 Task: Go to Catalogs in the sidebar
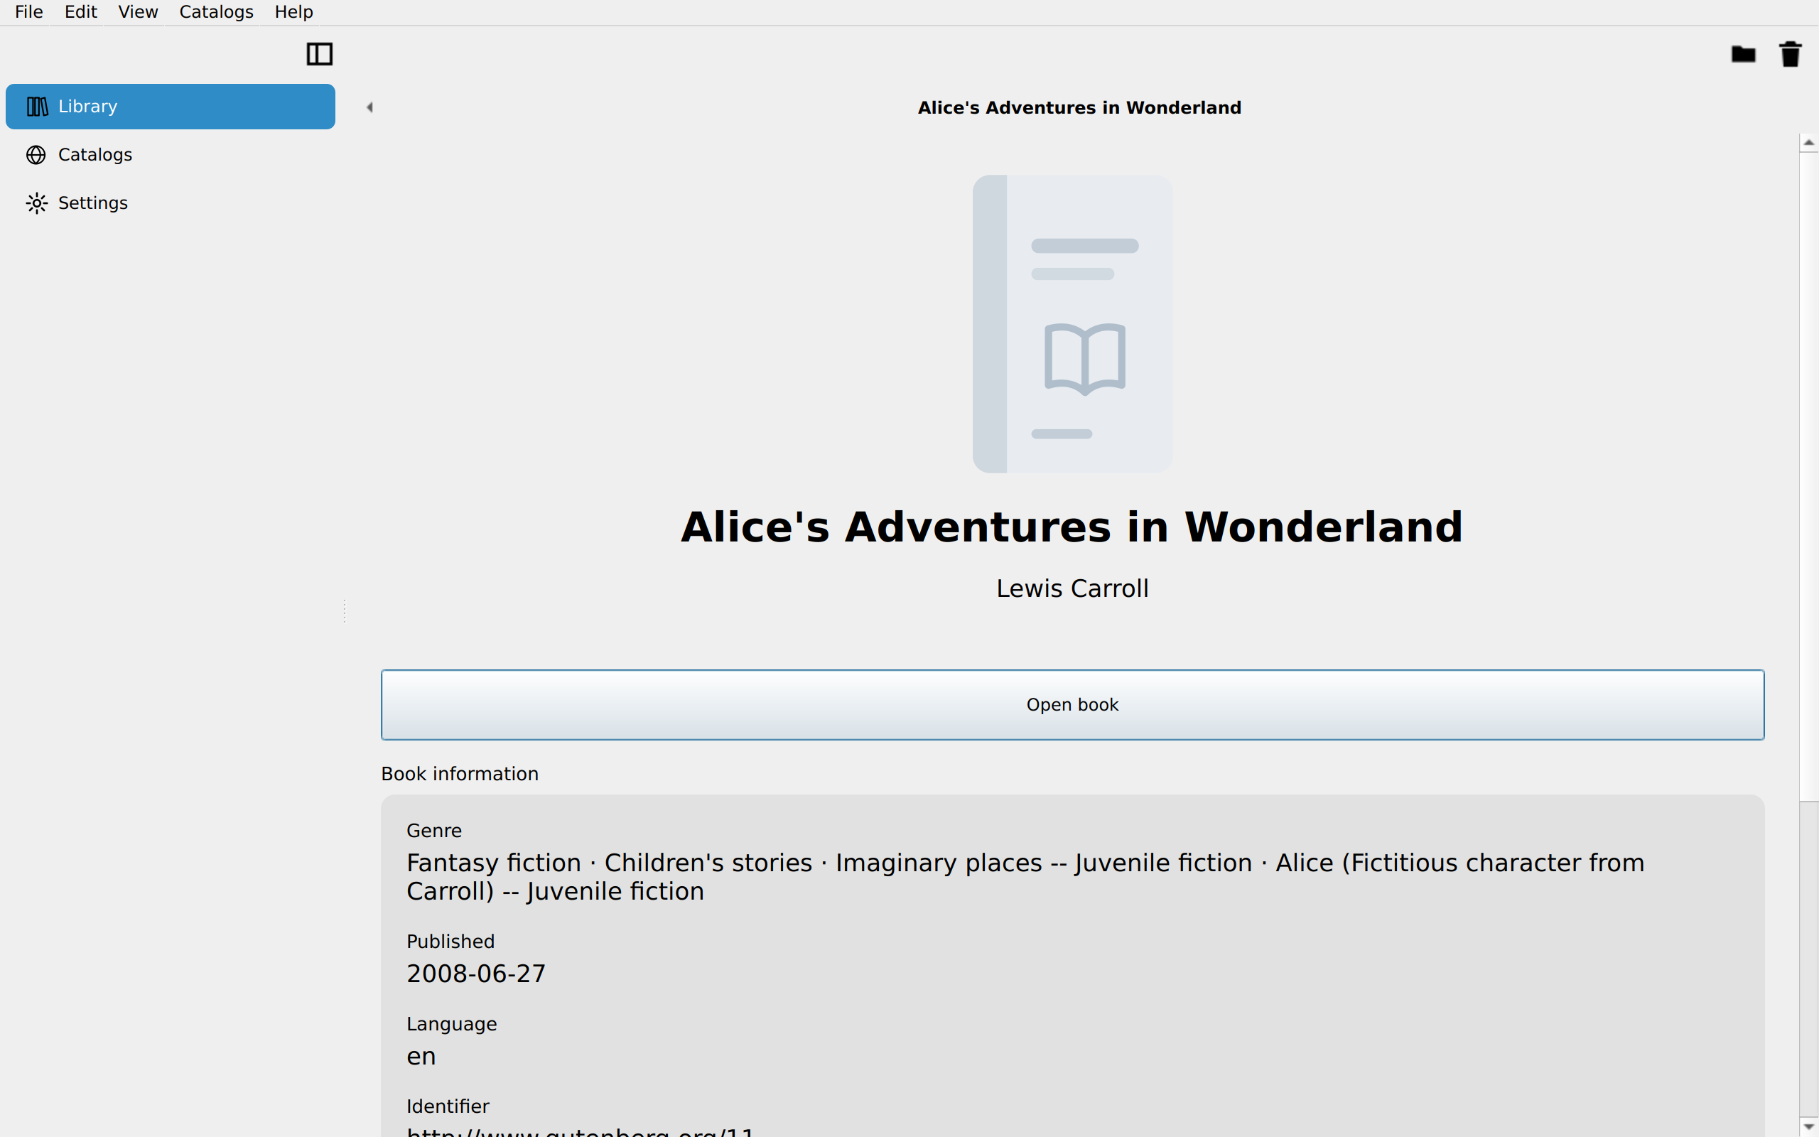pos(171,155)
